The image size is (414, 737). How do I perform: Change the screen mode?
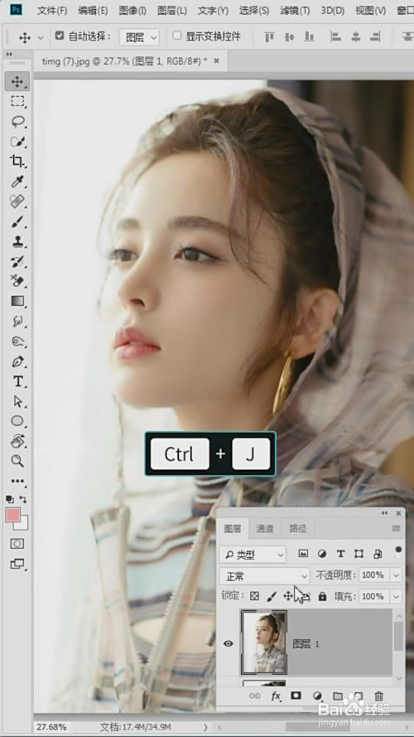17,564
